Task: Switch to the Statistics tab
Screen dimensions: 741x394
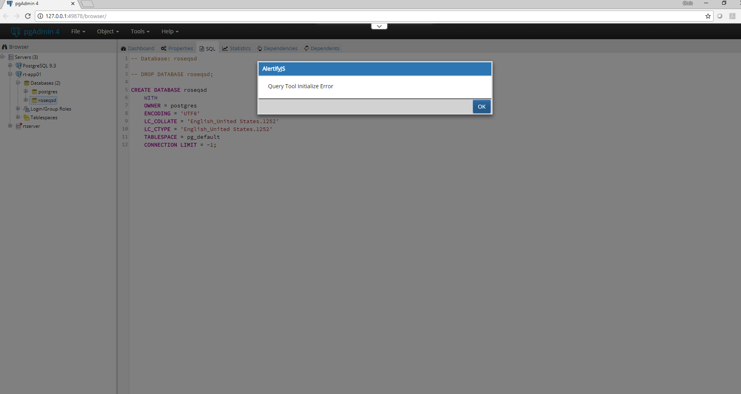Action: [236, 49]
